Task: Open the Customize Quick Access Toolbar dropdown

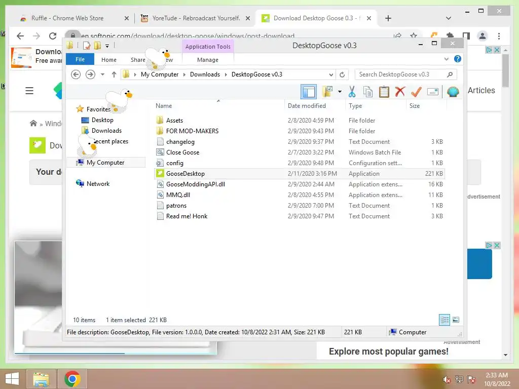Action: tap(107, 46)
